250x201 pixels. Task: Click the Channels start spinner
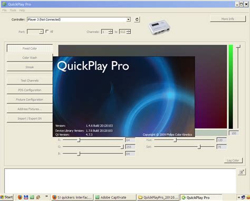111,32
